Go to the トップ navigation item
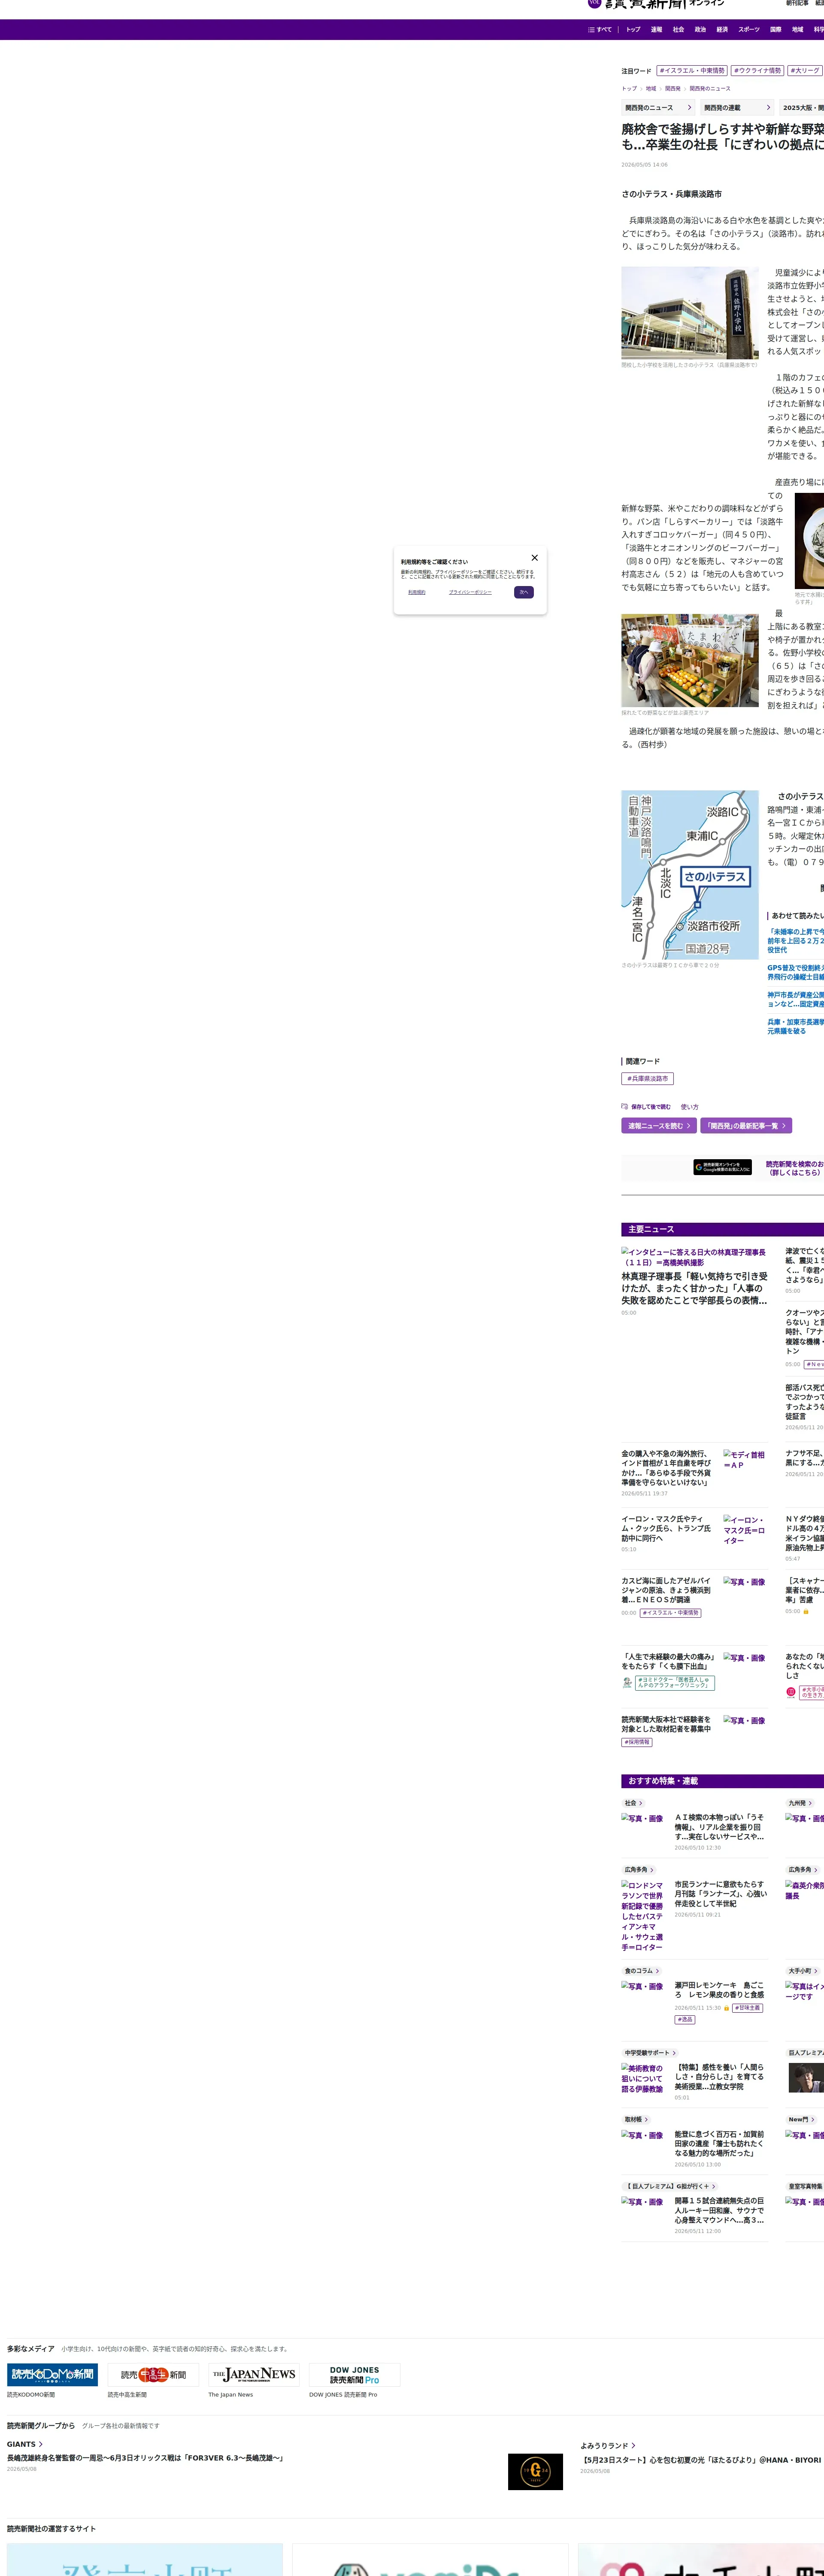The width and height of the screenshot is (824, 2576). 633,30
